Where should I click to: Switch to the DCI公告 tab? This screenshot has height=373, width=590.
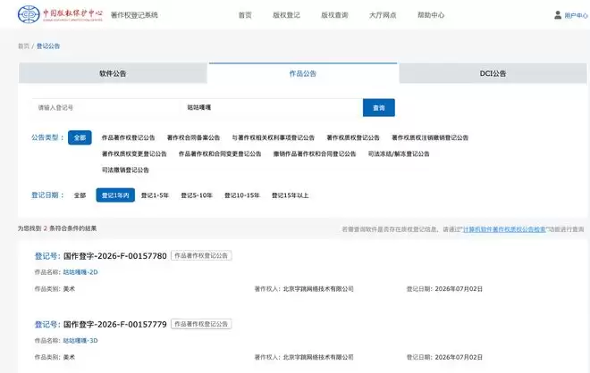(x=493, y=73)
